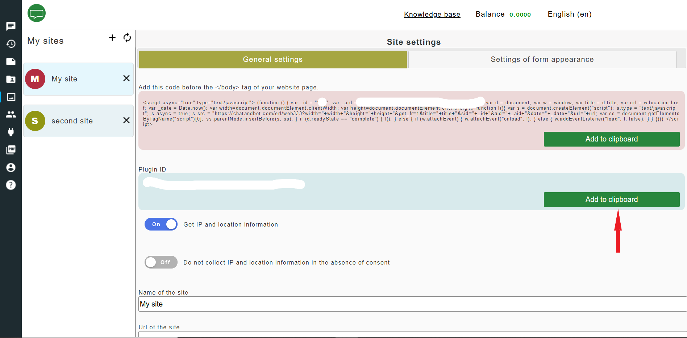Remove second site with X button

(126, 120)
